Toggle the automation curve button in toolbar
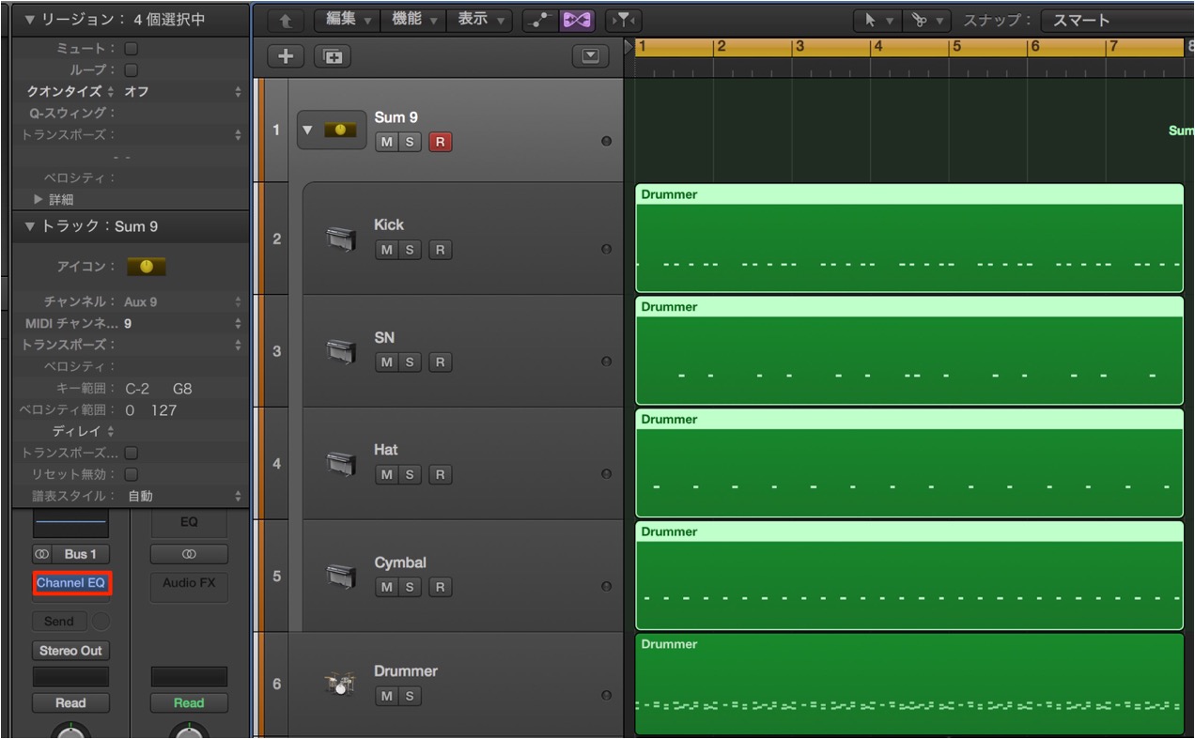This screenshot has height=739, width=1195. 538,21
